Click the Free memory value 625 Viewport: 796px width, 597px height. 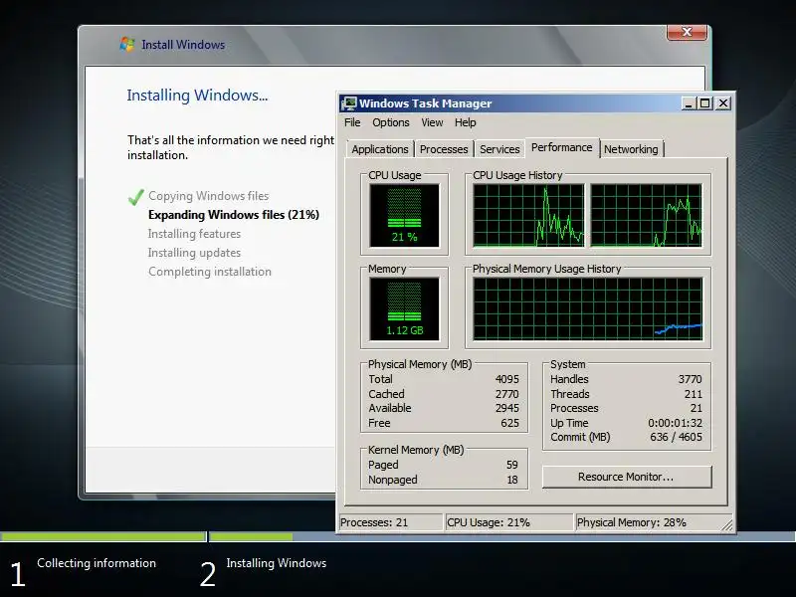(x=509, y=423)
